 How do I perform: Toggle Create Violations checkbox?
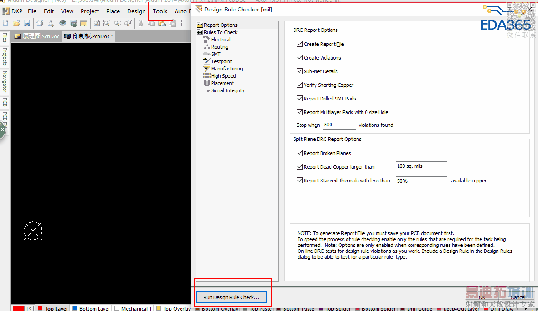pos(300,57)
